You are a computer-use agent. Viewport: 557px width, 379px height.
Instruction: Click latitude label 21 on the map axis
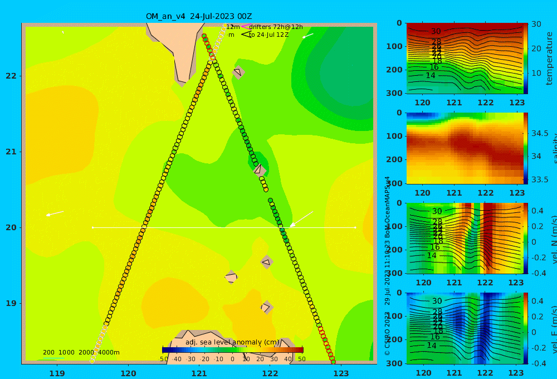[11, 152]
